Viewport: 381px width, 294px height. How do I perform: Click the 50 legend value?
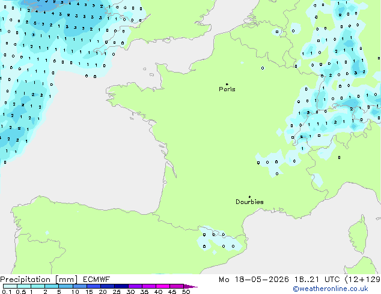(x=186, y=292)
